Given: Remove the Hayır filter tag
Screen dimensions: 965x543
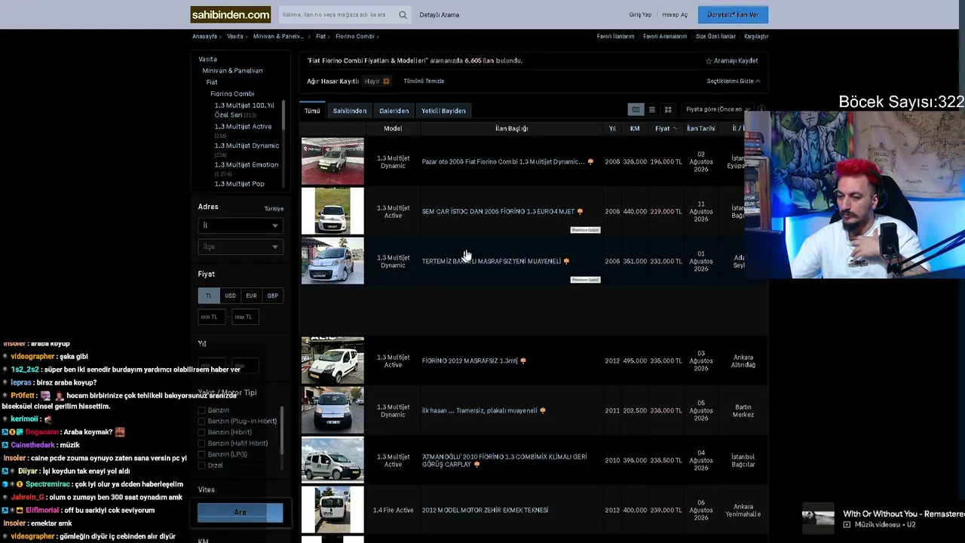Looking at the screenshot, I should pyautogui.click(x=386, y=81).
